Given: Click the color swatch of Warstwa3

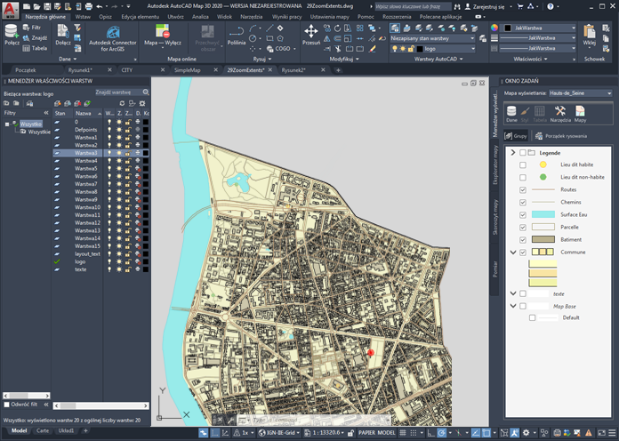Looking at the screenshot, I should 146,153.
